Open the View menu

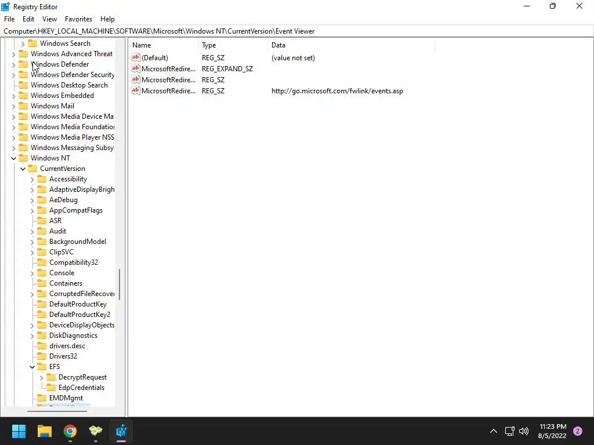[x=50, y=19]
